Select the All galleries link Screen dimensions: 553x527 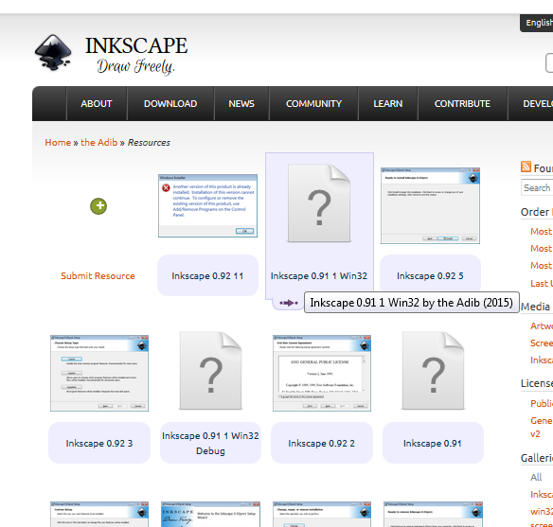536,478
